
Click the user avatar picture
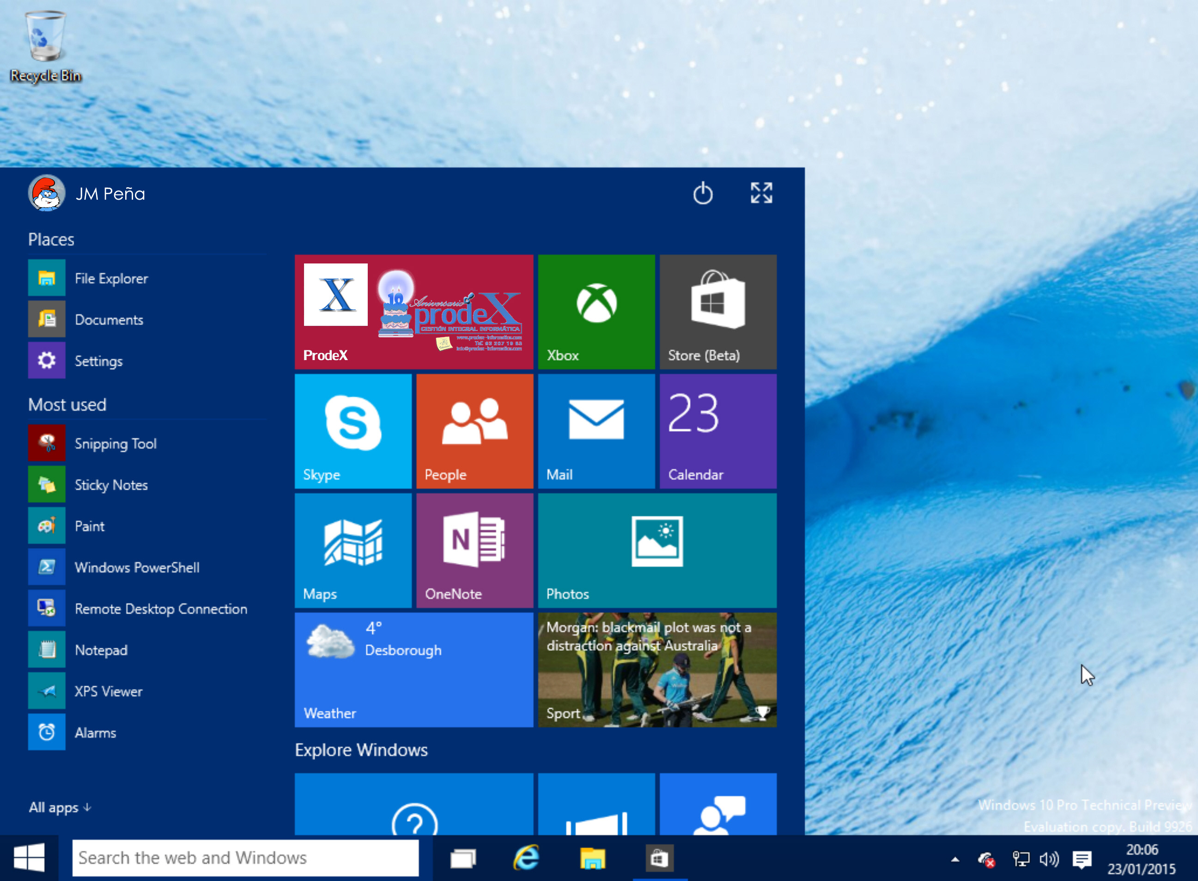click(46, 193)
